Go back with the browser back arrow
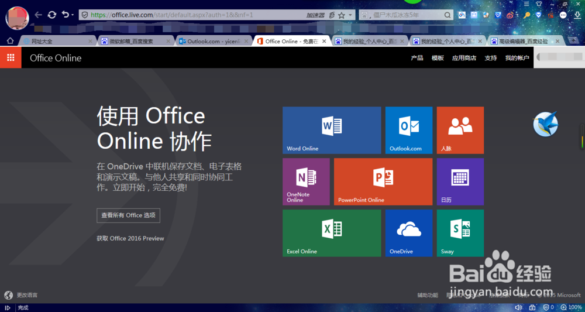585x312 pixels. coord(38,15)
